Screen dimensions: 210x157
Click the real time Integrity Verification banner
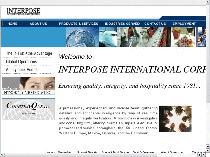[28, 86]
